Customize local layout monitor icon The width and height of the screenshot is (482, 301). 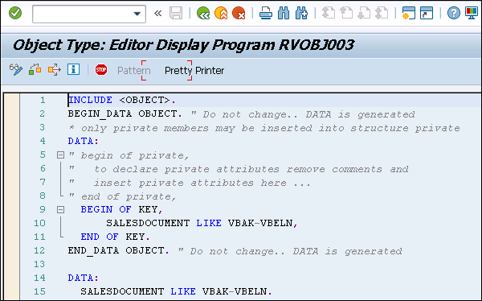pyautogui.click(x=472, y=13)
